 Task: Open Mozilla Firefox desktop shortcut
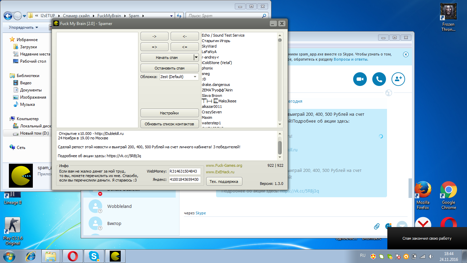[423, 195]
